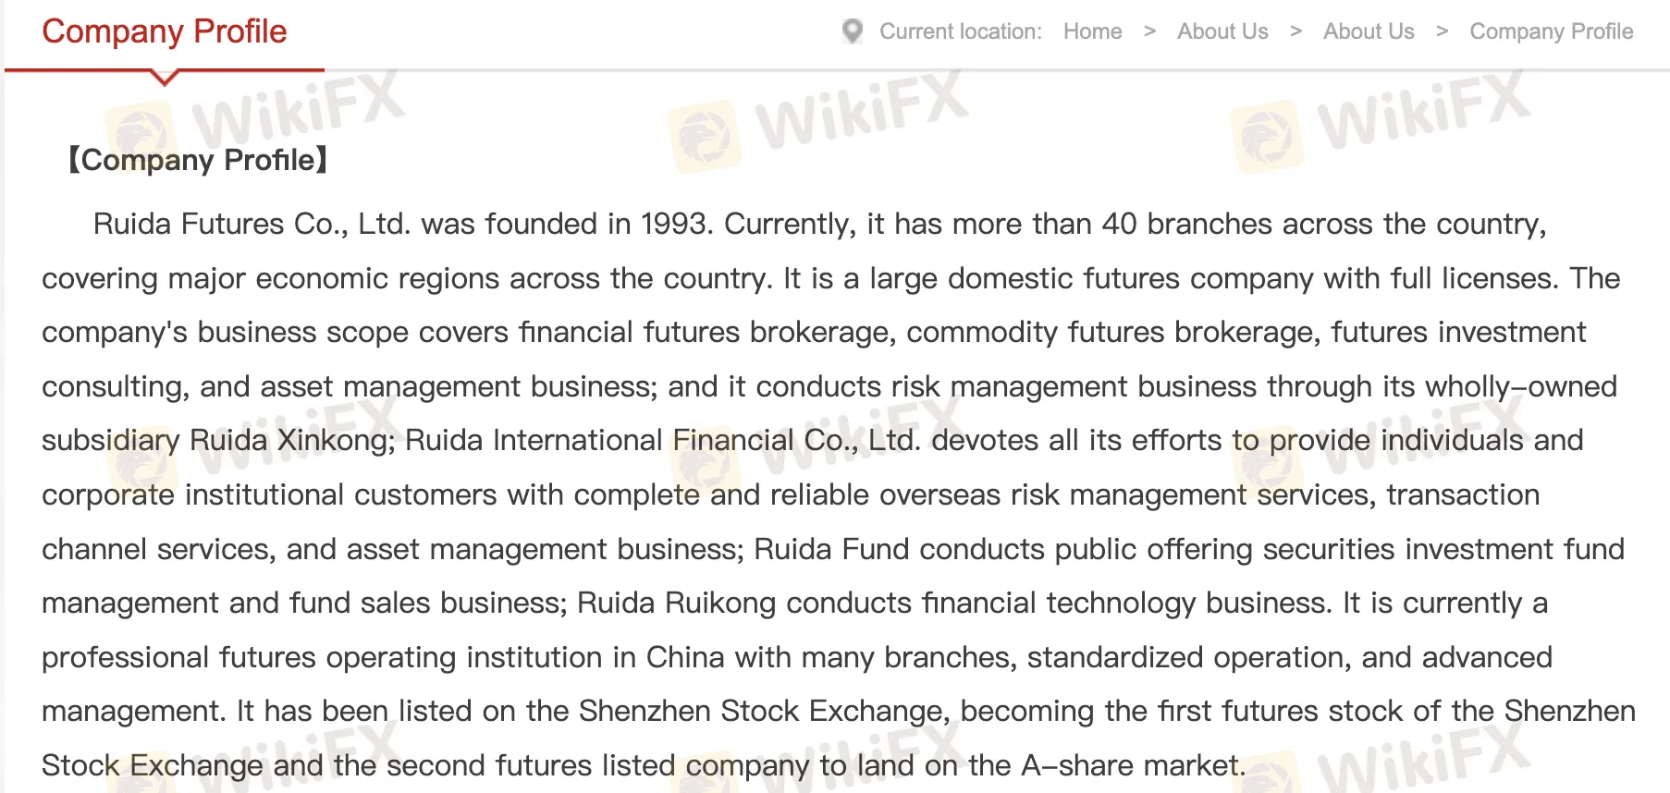Select the gray Company Profile breadcrumb

pos(1551,31)
